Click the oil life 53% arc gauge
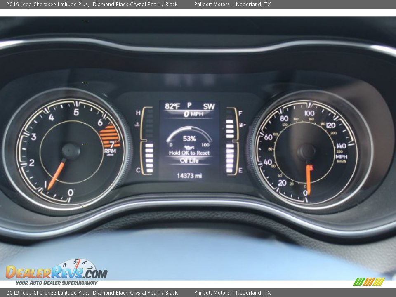The image size is (396, 297). pos(189,133)
